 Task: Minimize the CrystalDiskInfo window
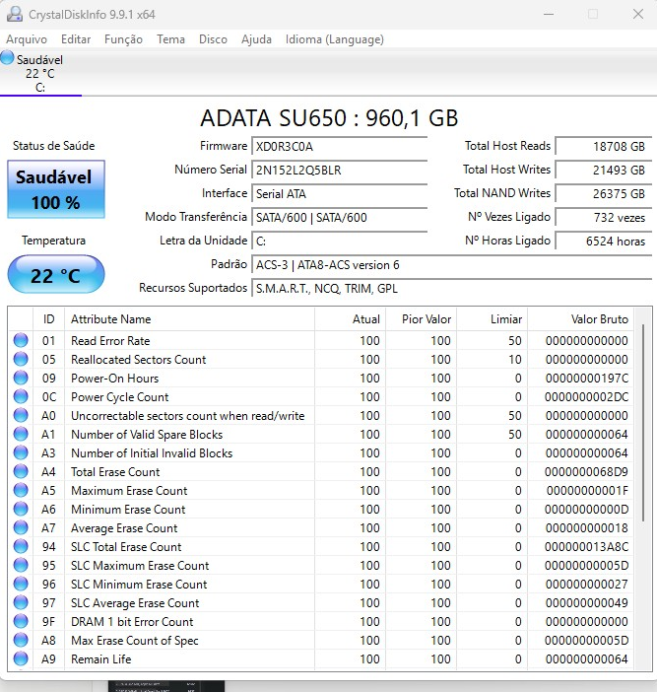click(x=549, y=14)
